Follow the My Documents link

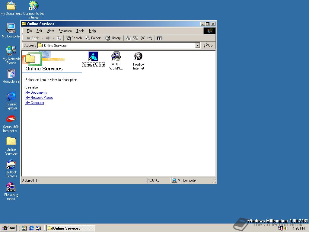coord(36,92)
